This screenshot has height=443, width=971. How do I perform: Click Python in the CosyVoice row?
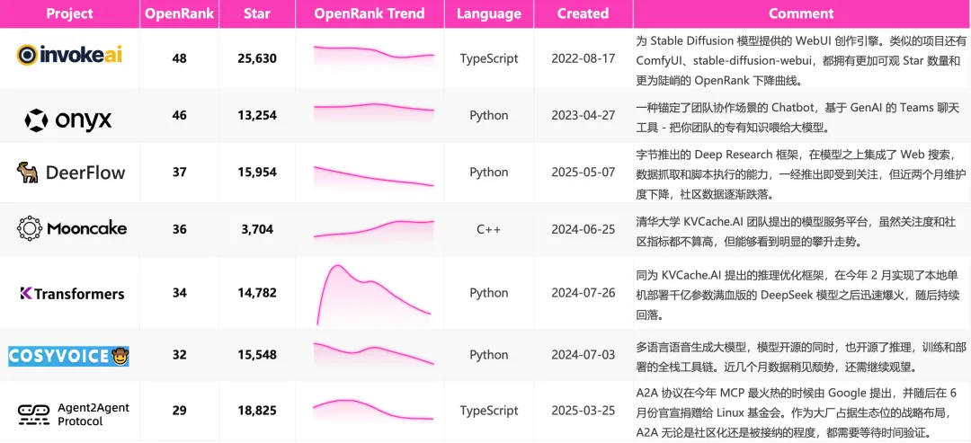point(489,355)
